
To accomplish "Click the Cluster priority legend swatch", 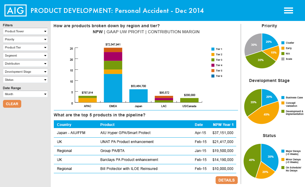I will 283,43.
